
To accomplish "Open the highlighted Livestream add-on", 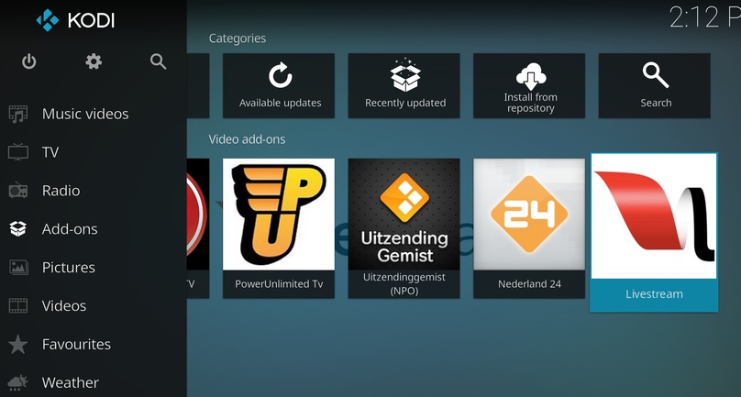I will (x=654, y=232).
